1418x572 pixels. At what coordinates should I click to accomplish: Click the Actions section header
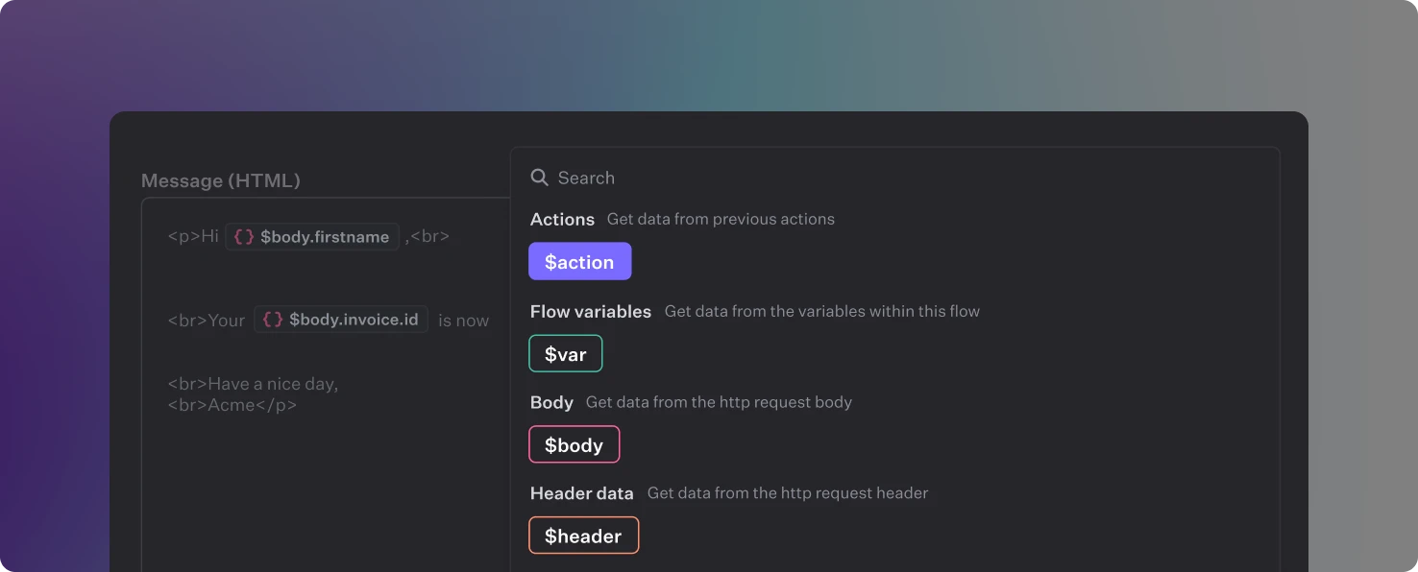pos(562,219)
